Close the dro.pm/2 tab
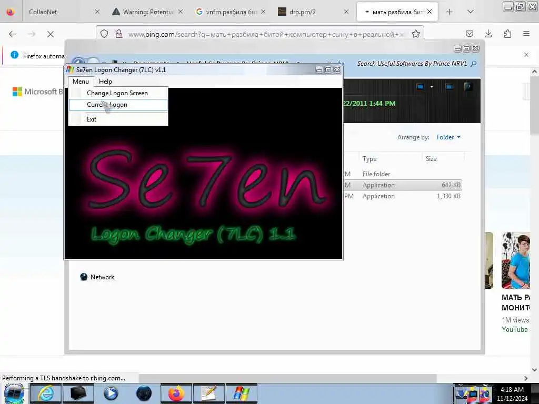539x404 pixels. tap(346, 12)
